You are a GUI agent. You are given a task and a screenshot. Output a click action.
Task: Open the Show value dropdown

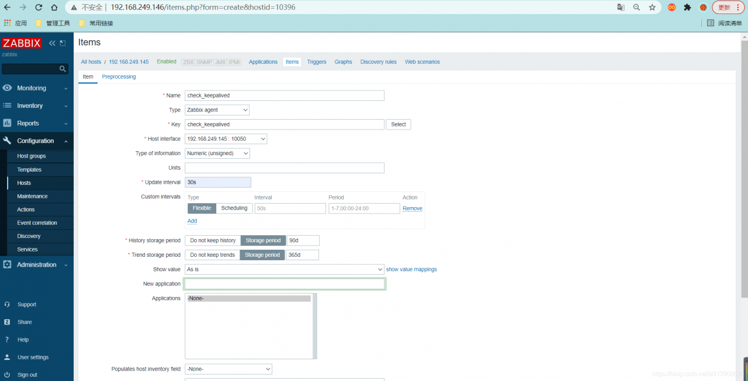click(285, 270)
